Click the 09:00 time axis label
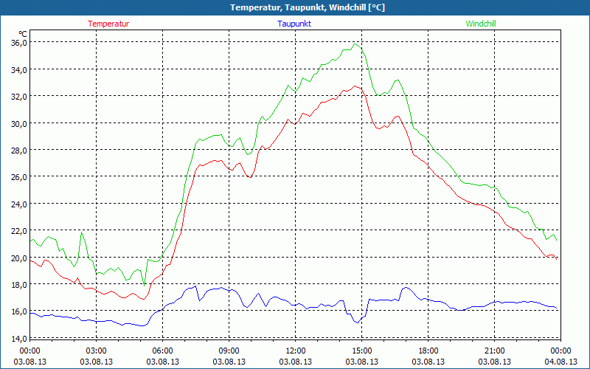590x369 pixels. pyautogui.click(x=229, y=351)
